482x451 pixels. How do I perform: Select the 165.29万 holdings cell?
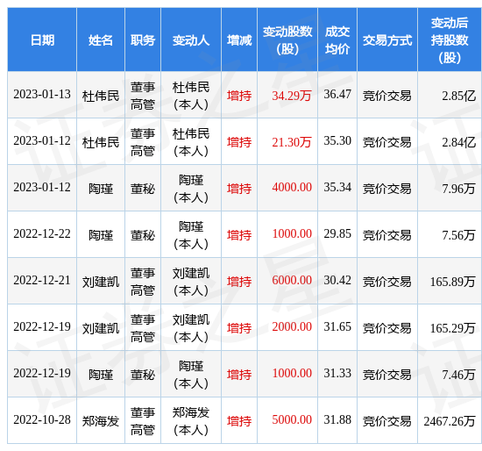coord(450,328)
